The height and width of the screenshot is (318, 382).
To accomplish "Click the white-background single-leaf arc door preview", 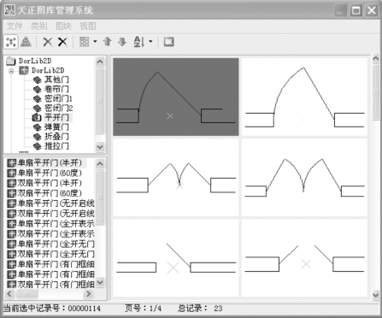I will point(304,97).
